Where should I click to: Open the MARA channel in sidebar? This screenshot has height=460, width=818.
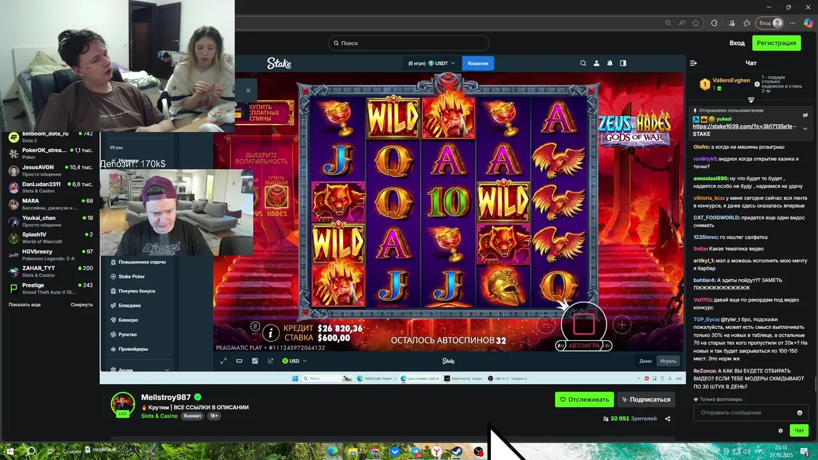click(50, 204)
